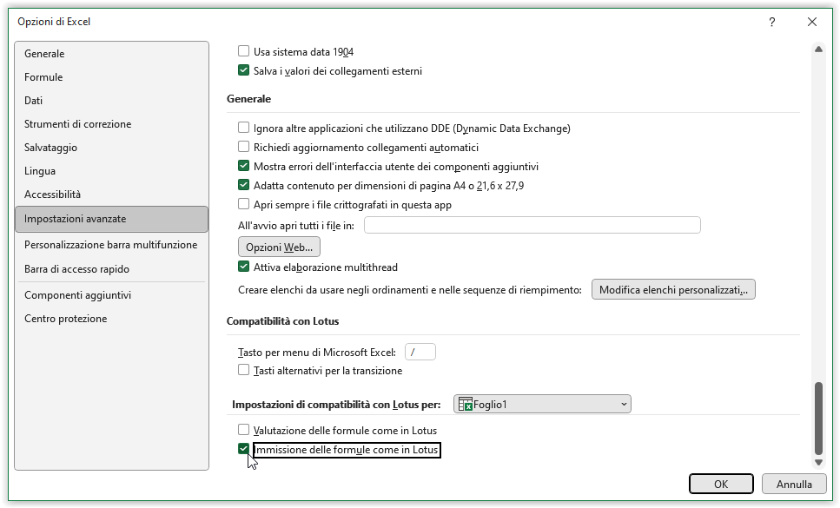
Task: Click the scrollbar up arrow
Action: click(818, 49)
